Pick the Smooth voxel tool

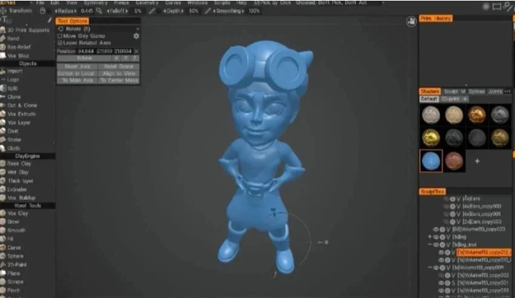[x=15, y=230]
